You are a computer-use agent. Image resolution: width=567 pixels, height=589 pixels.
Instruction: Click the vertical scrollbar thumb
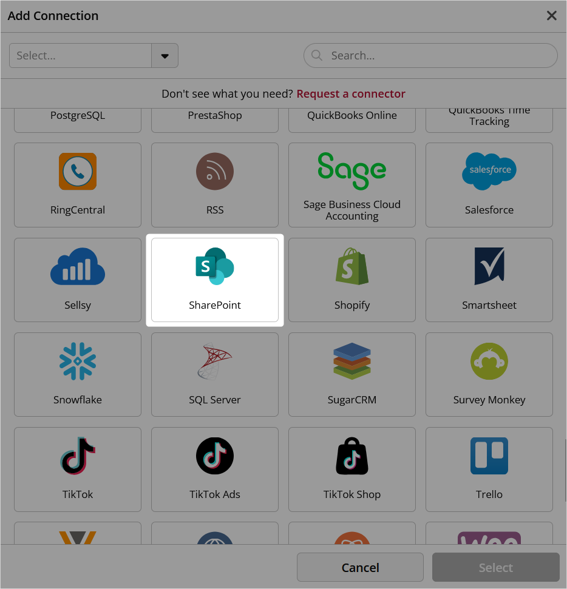tap(565, 470)
